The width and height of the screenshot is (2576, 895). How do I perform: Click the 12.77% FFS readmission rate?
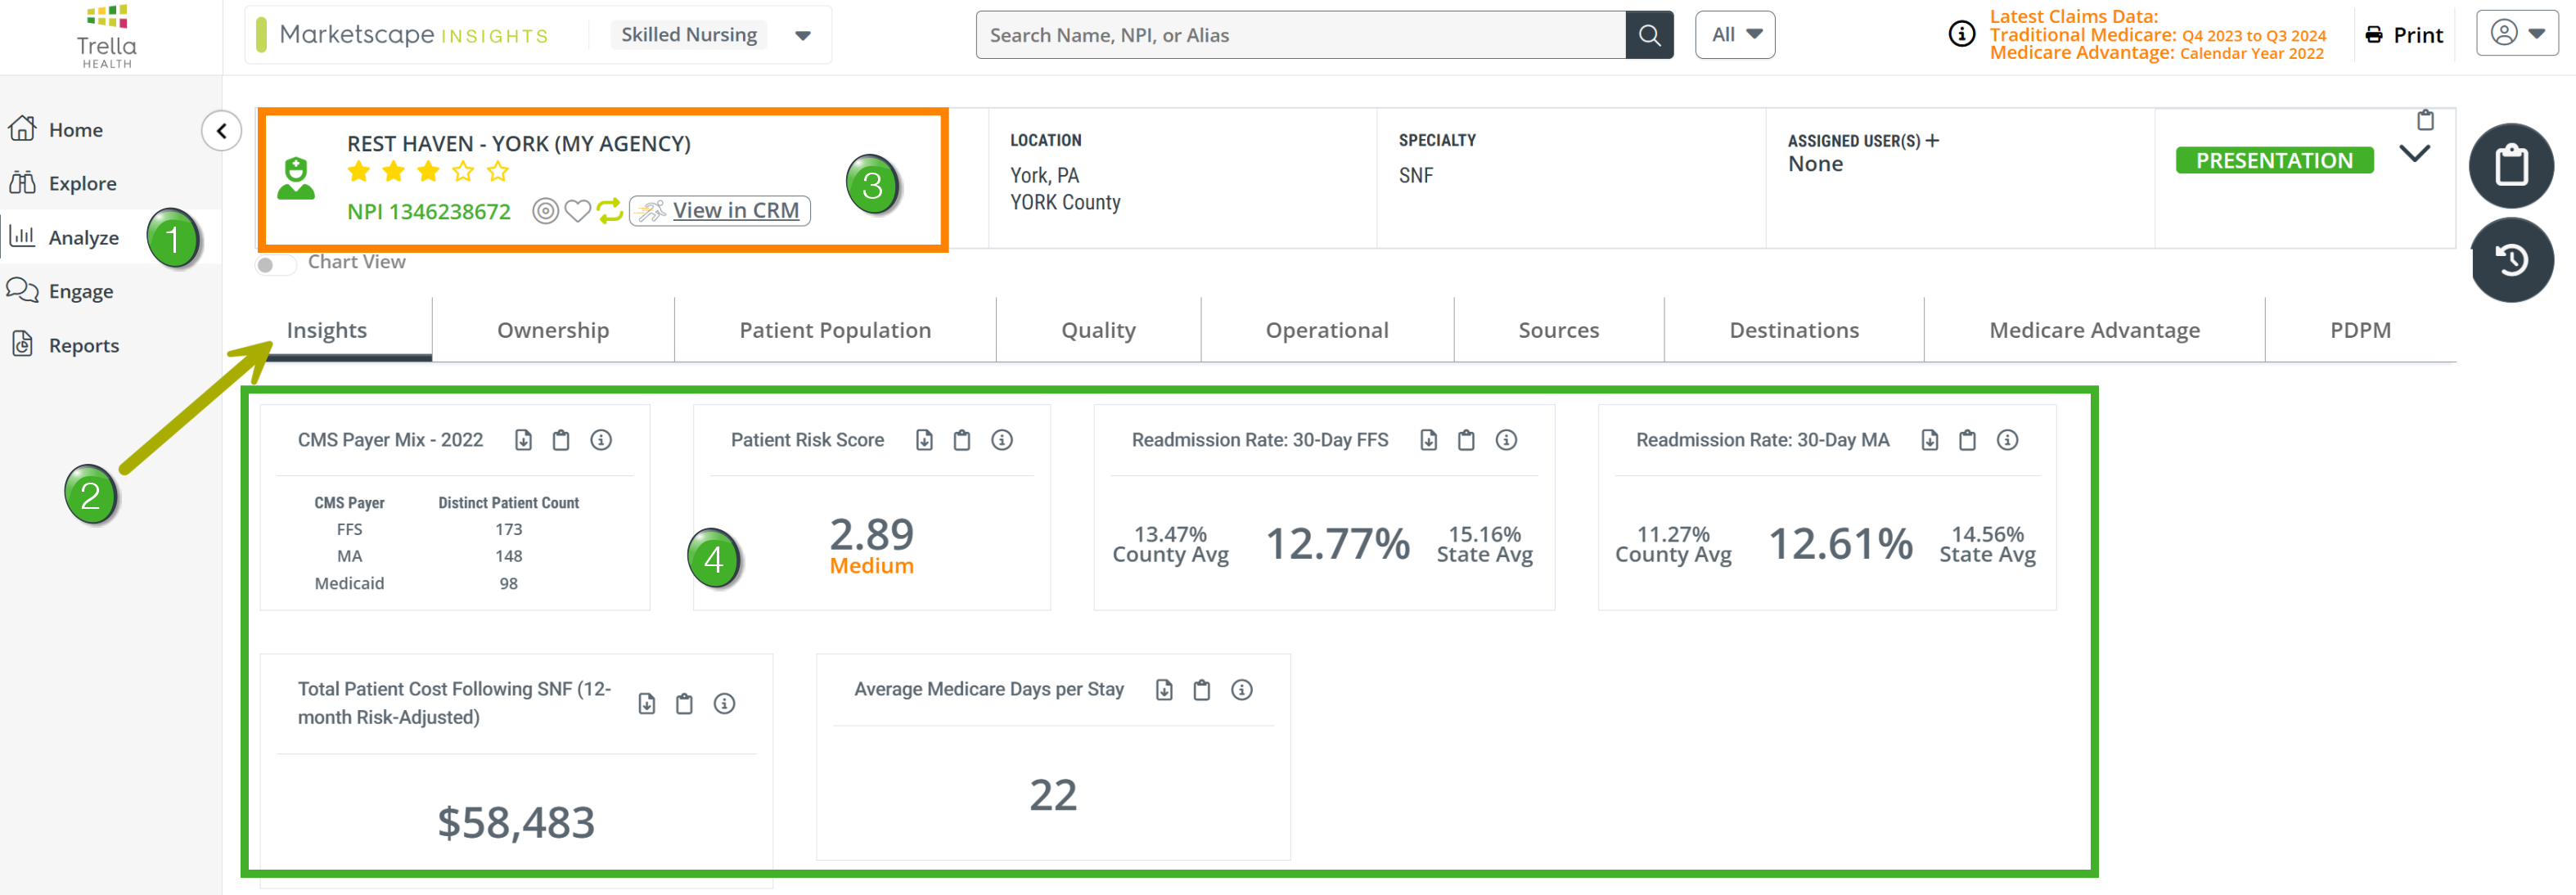[x=1338, y=544]
